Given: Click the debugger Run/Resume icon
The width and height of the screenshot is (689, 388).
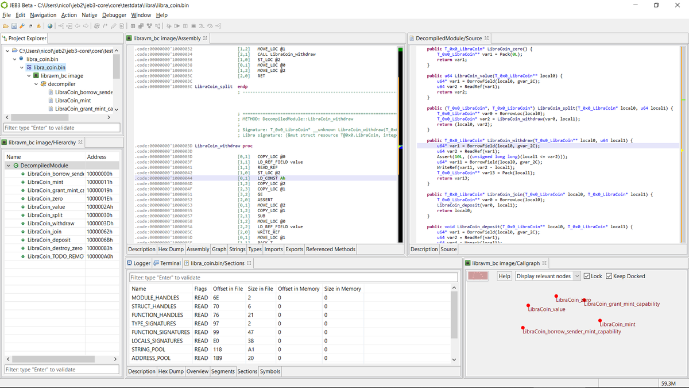Looking at the screenshot, I should 177,26.
